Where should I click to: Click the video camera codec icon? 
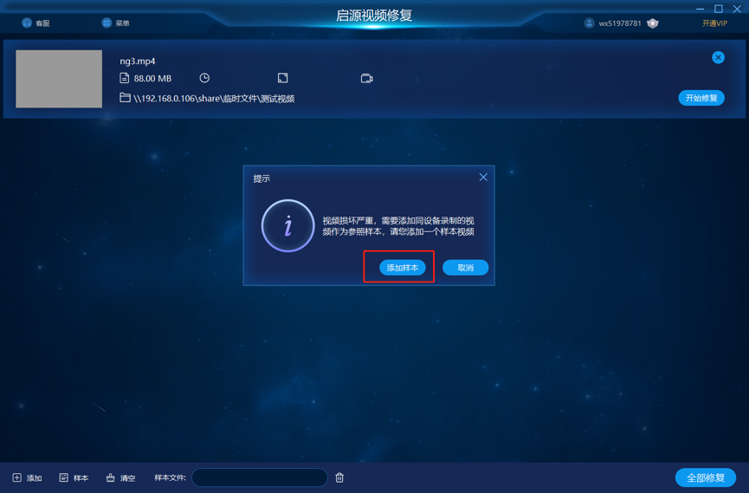[x=367, y=79]
